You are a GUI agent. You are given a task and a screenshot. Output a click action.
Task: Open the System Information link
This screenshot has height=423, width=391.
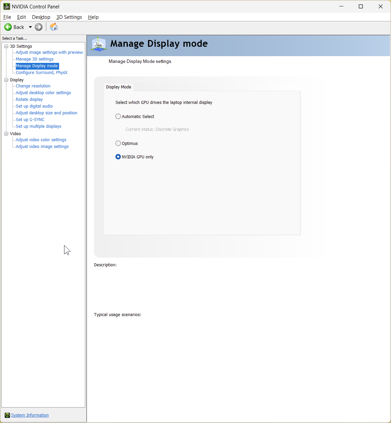tap(30, 415)
